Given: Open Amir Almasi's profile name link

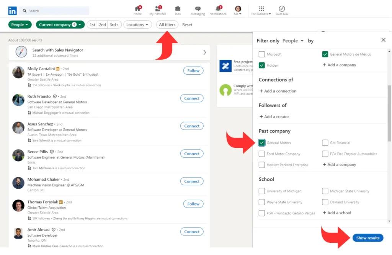Looking at the screenshot, I should point(38,229).
